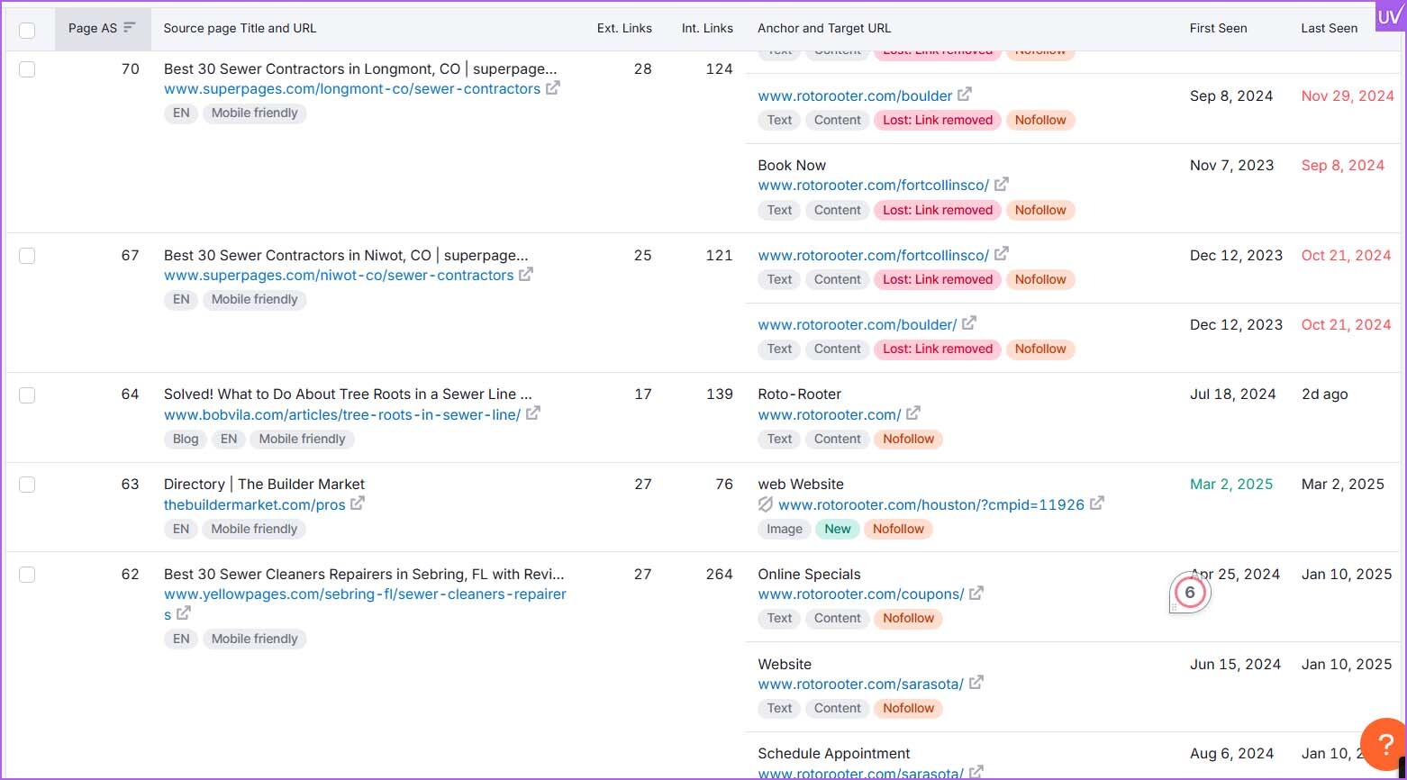1407x780 pixels.
Task: Open www.rotorooter.com/coupons/ target link
Action: pyautogui.click(x=861, y=594)
